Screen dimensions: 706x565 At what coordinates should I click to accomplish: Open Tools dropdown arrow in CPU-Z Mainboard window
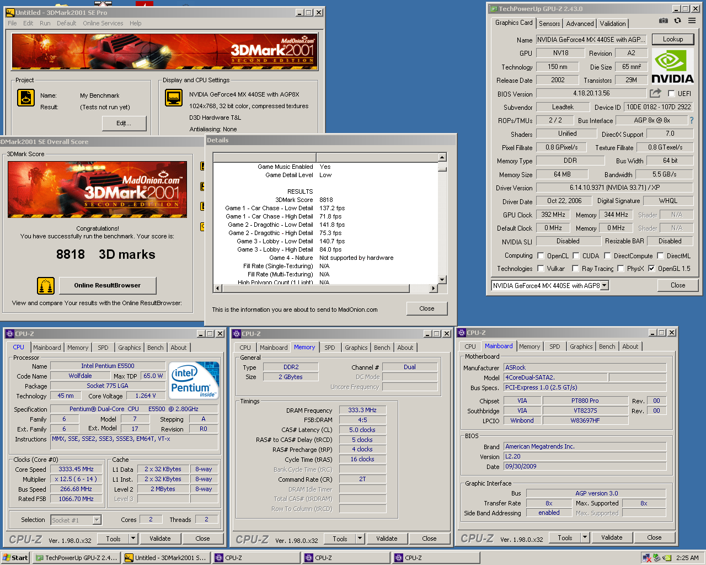585,537
